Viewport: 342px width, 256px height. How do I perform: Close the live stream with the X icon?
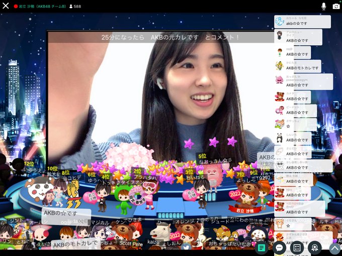(x=6, y=6)
